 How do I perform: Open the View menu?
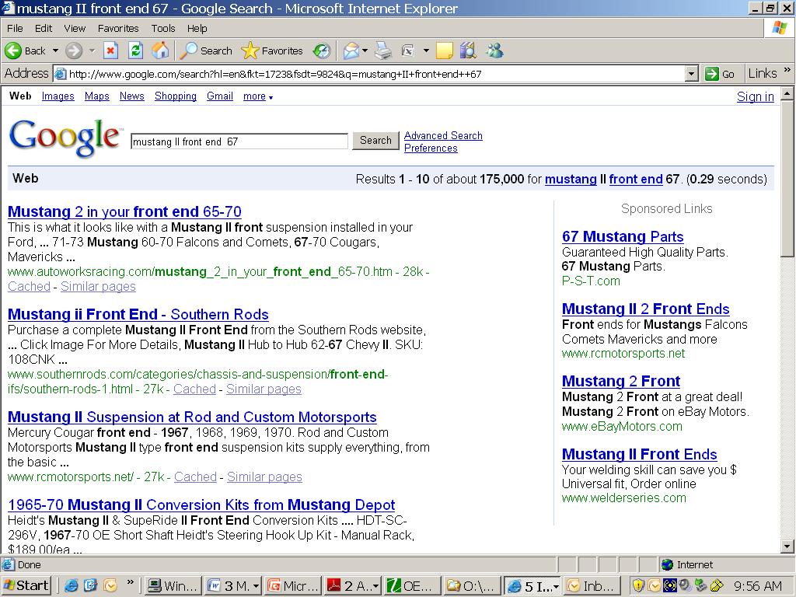[75, 28]
